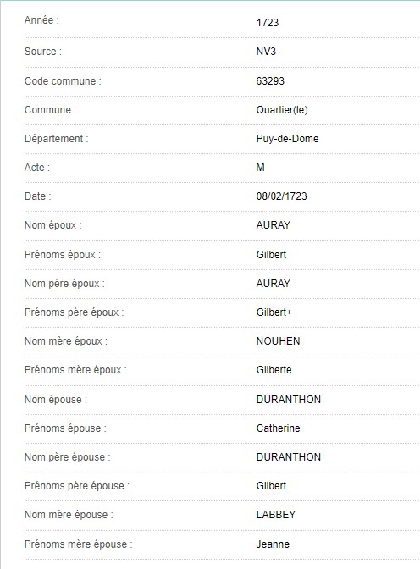This screenshot has width=420, height=569.
Task: Select groom's father first name Gilbert+
Action: (274, 312)
